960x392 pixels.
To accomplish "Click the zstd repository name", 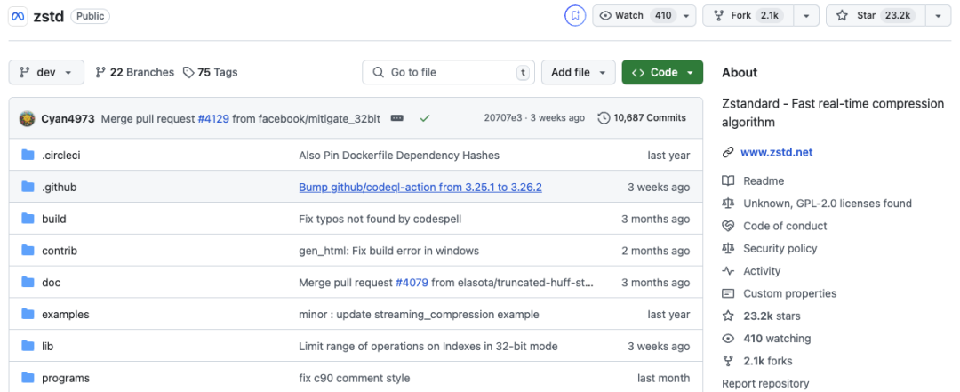I will [48, 17].
